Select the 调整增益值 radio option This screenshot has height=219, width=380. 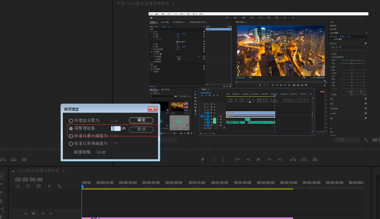click(71, 128)
